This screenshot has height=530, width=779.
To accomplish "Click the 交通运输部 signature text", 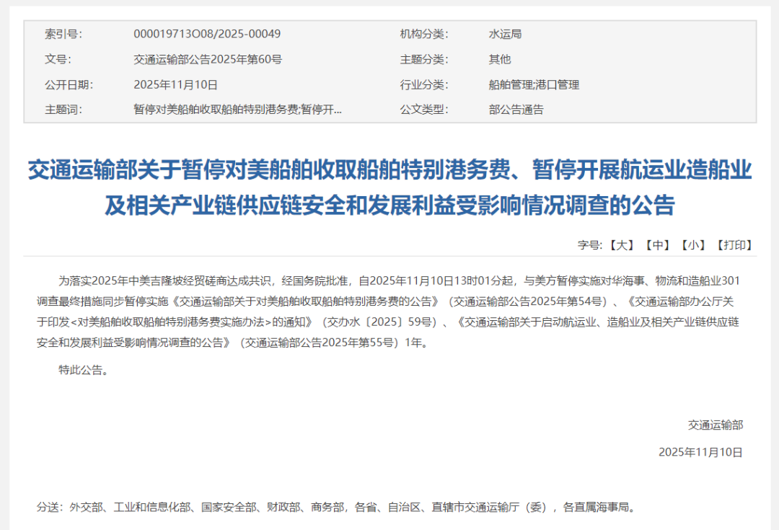I will 715,425.
